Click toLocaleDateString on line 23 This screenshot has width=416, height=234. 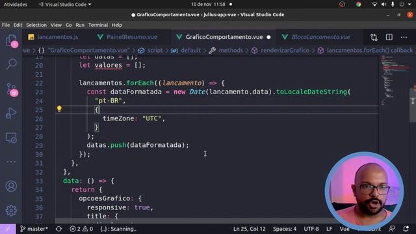(x=311, y=92)
